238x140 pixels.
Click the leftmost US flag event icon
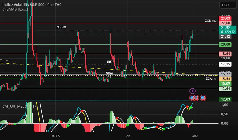(x=192, y=97)
